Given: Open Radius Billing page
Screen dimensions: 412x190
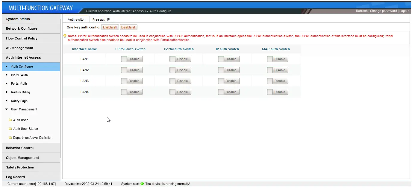Looking at the screenshot, I should 20,92.
